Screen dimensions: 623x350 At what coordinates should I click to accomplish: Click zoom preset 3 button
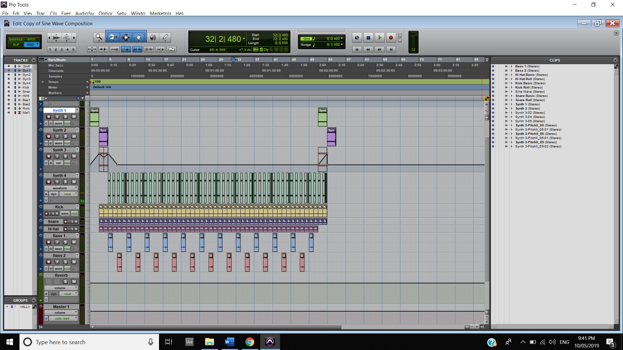click(x=62, y=49)
